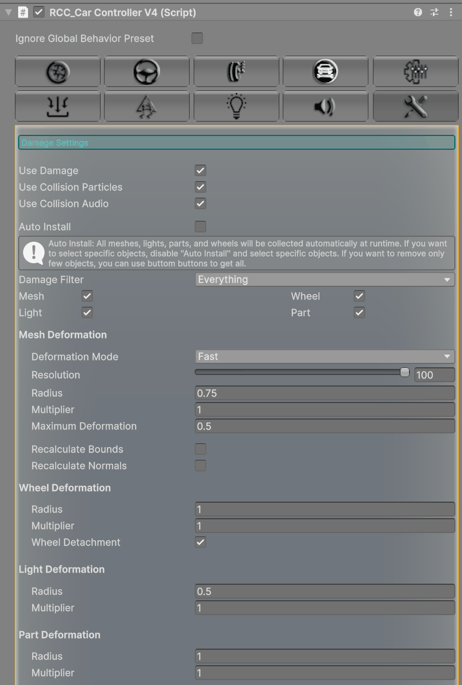462x685 pixels.
Task: Open the slippery road warning tab icon
Action: coord(147,106)
